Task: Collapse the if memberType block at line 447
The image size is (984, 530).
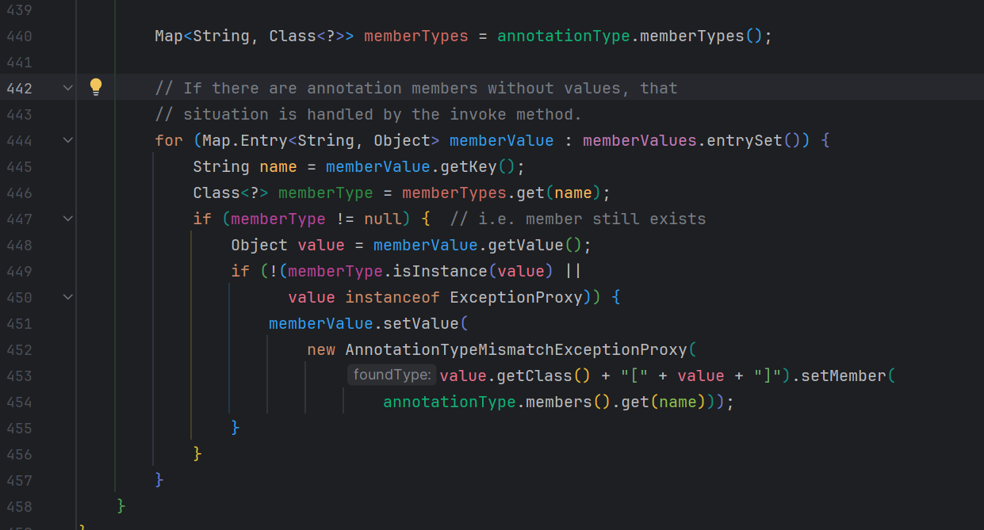Action: point(68,219)
